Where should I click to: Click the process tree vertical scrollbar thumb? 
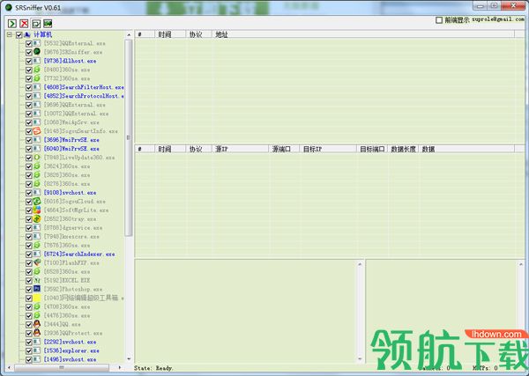[x=129, y=137]
